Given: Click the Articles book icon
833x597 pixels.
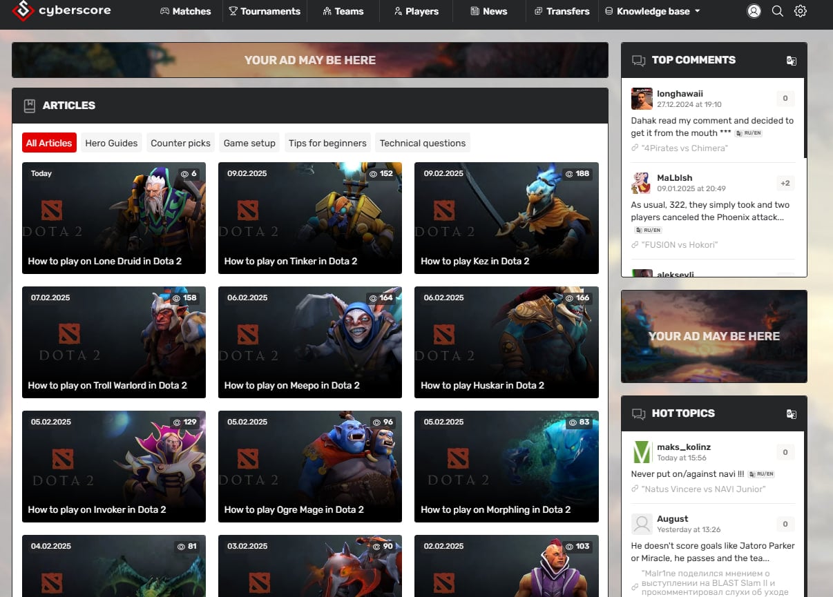Looking at the screenshot, I should click(30, 106).
